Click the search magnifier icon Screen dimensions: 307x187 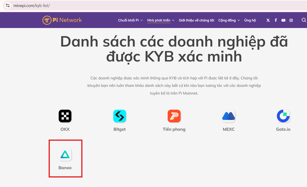coord(303,20)
